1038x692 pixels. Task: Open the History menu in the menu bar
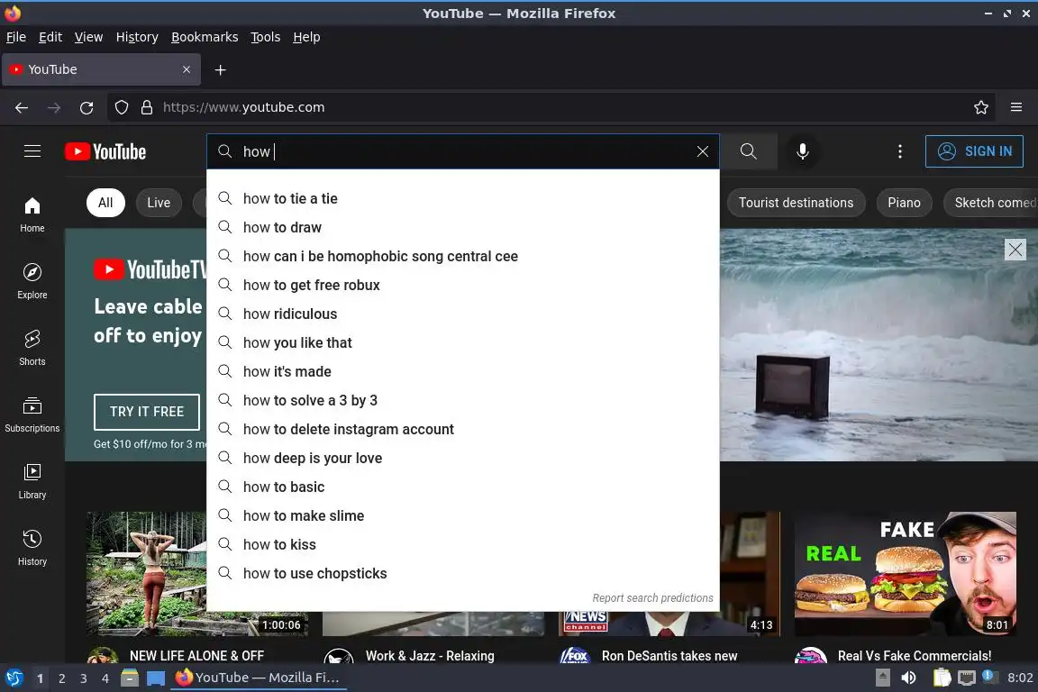tap(137, 37)
